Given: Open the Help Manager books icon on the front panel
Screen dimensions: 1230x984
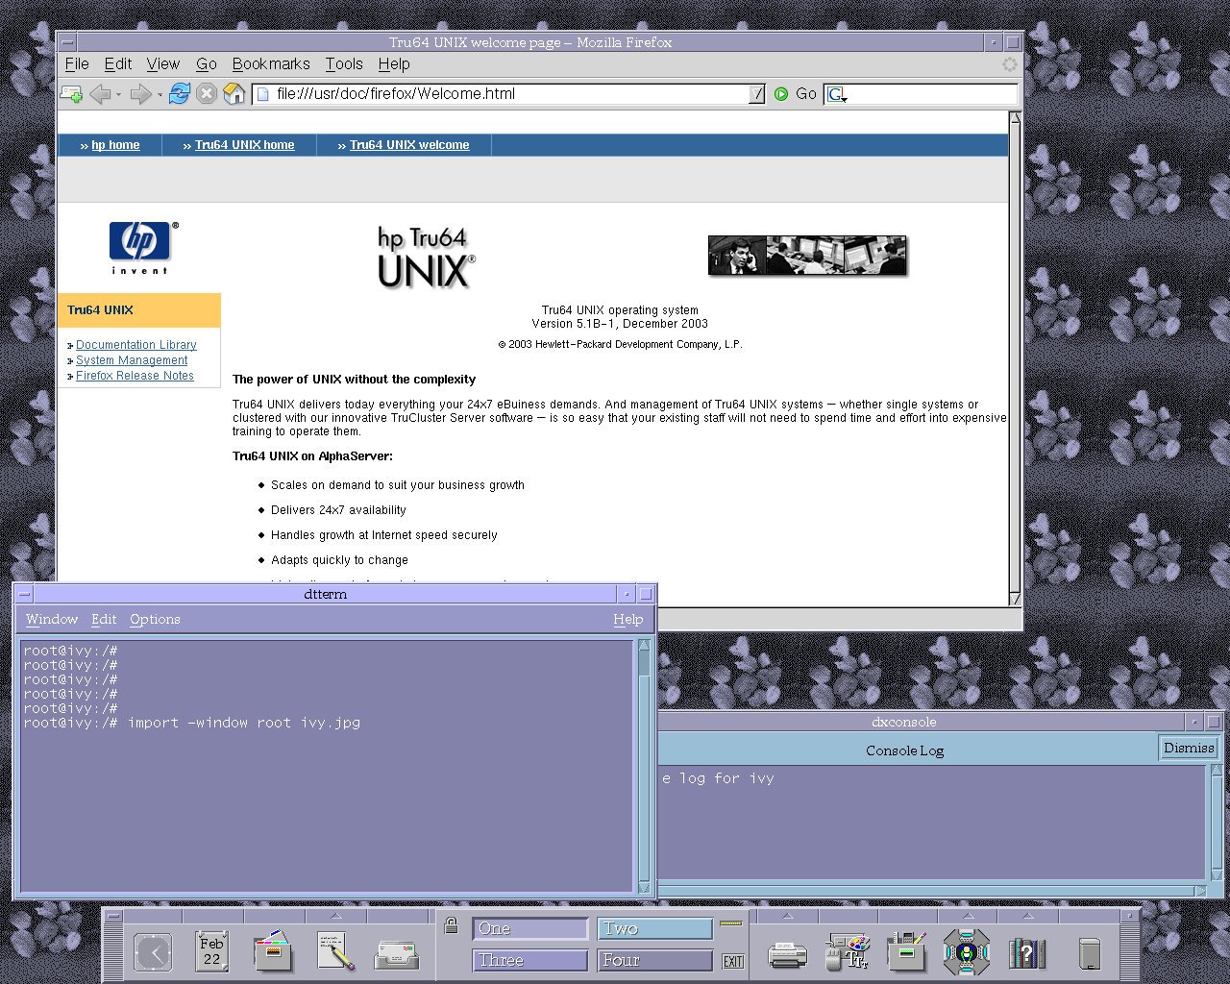Looking at the screenshot, I should tap(1027, 953).
